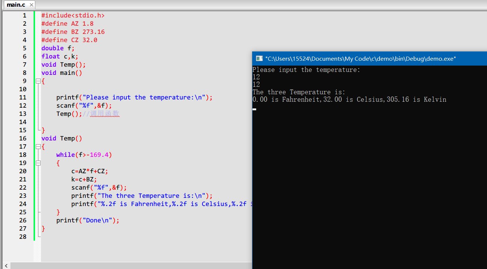The image size is (487, 269).
Task: Collapse the main function fold marker
Action: [37, 81]
